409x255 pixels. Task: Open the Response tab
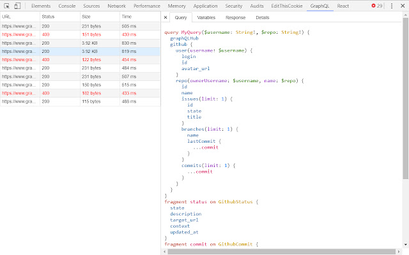235,18
